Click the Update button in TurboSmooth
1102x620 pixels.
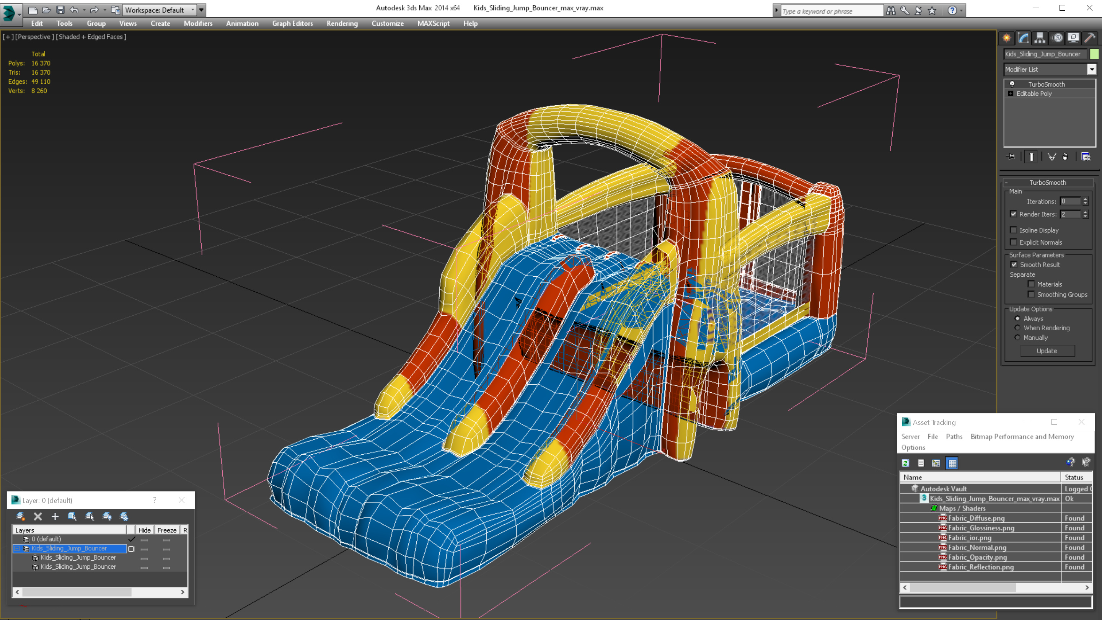click(1047, 351)
